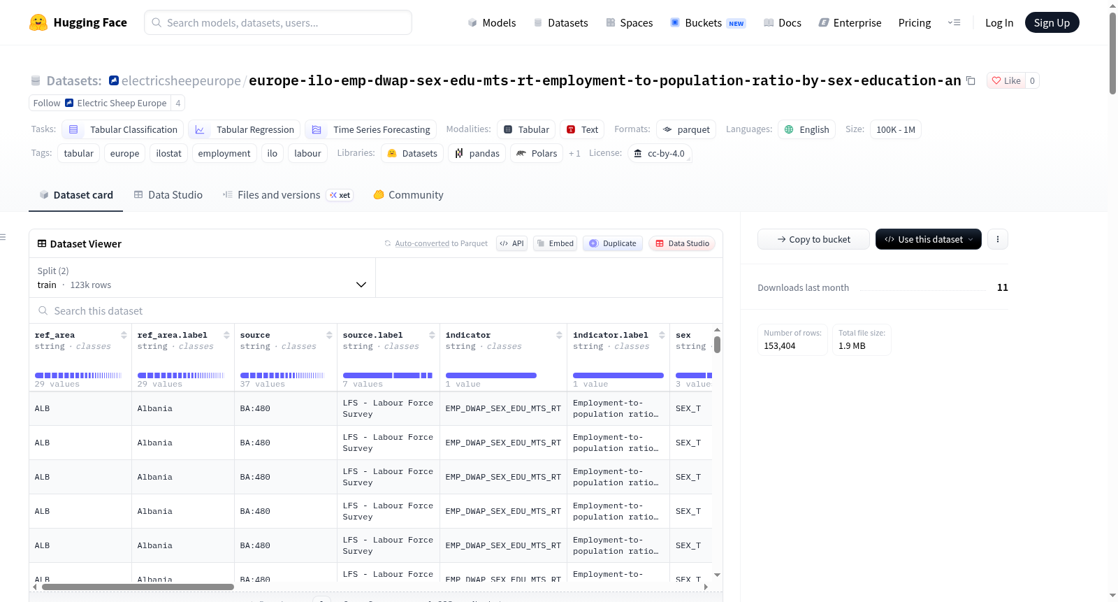
Task: Sort the ref_area.label column
Action: tap(226, 335)
